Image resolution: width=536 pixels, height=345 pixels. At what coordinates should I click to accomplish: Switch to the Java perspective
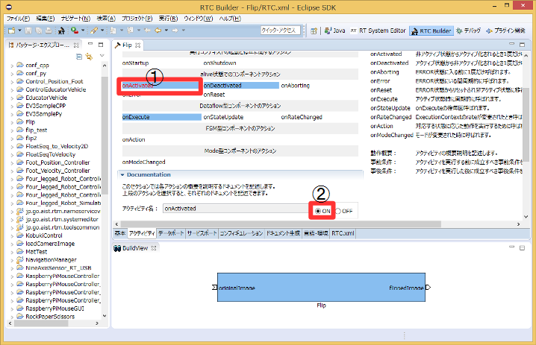pyautogui.click(x=335, y=31)
